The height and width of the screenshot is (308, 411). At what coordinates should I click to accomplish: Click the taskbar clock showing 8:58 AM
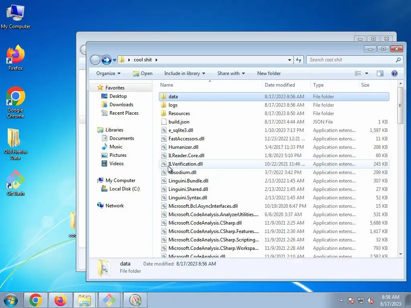[x=391, y=300]
